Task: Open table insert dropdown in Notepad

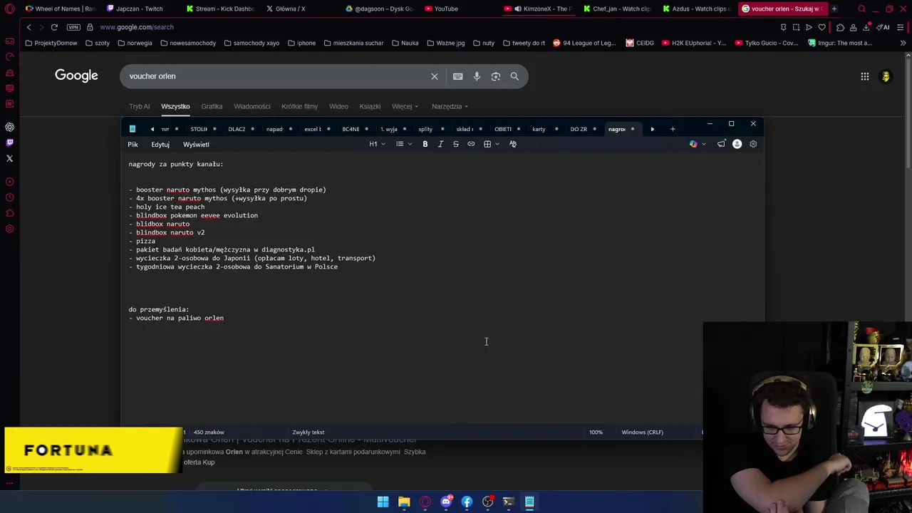Action: [491, 144]
